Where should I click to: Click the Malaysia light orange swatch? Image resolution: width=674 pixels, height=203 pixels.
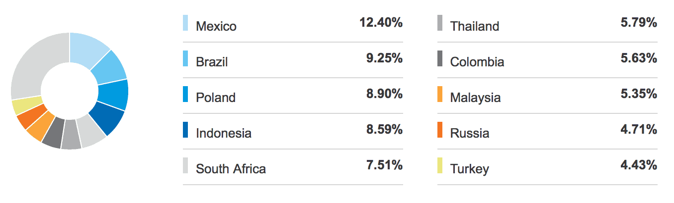[440, 94]
